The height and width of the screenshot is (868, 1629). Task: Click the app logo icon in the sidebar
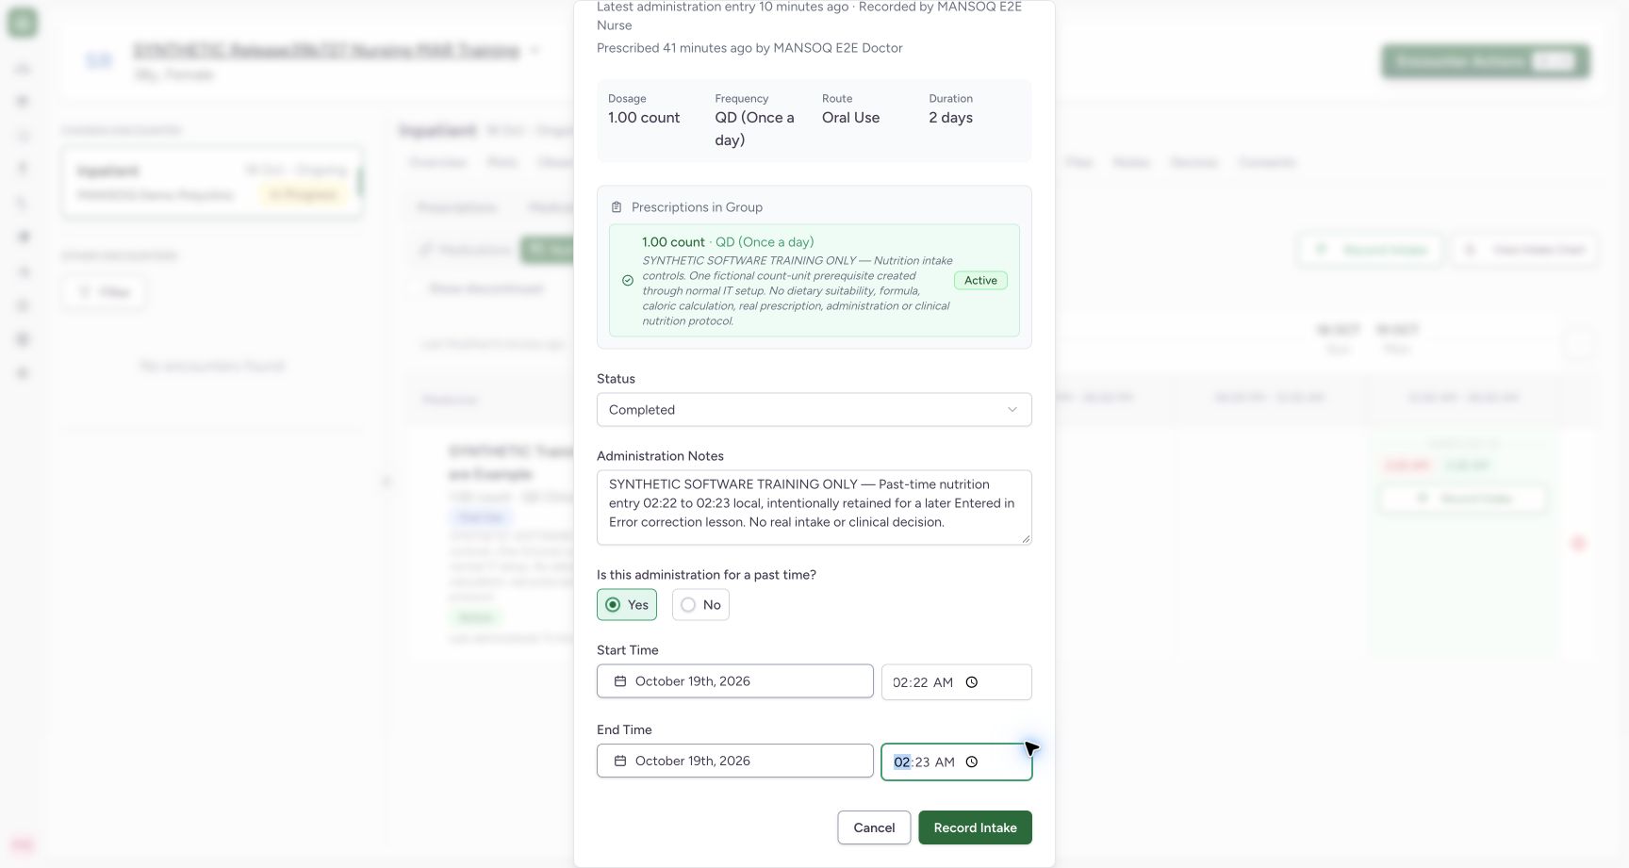pos(23,23)
